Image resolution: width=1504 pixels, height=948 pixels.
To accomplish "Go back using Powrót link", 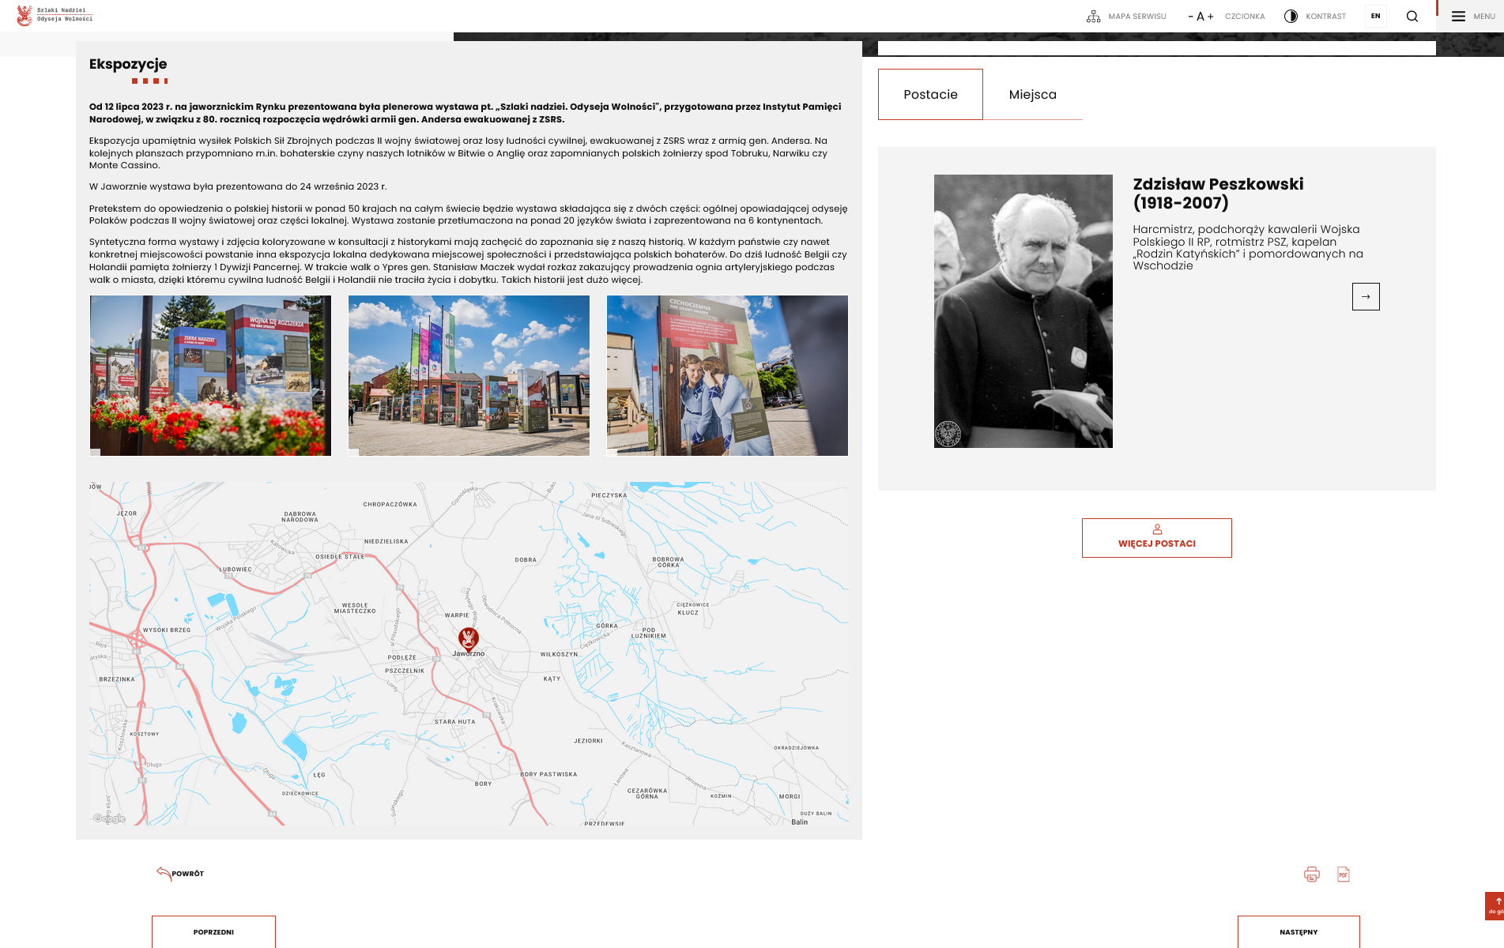I will tap(180, 874).
